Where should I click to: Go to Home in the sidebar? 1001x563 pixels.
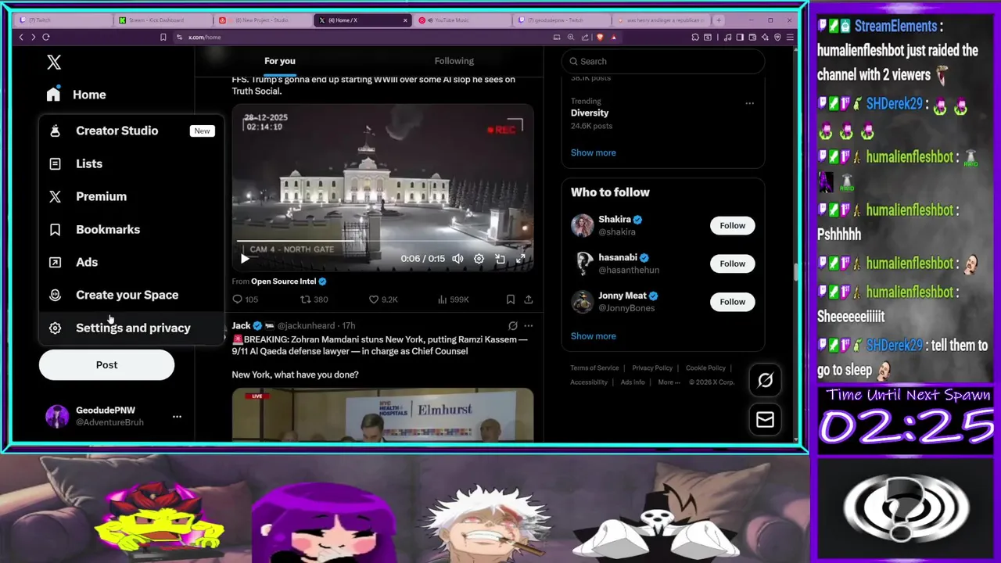76,95
